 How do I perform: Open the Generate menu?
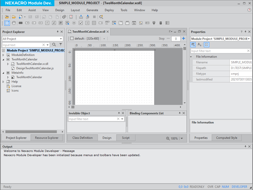tap(92, 10)
